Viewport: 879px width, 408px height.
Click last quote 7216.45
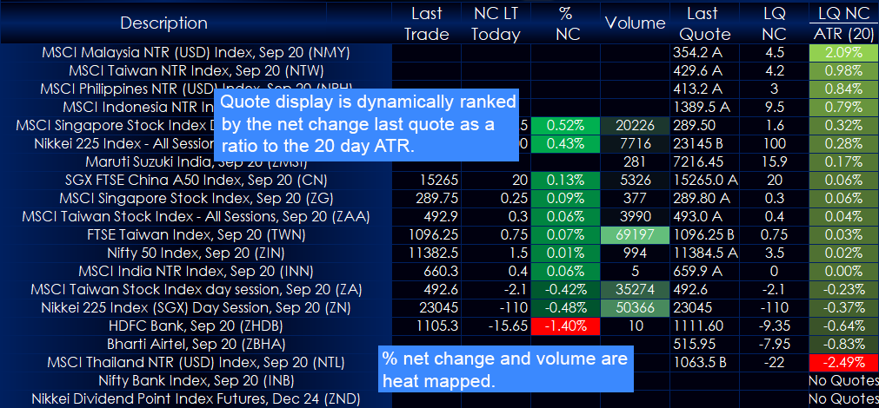pos(704,161)
